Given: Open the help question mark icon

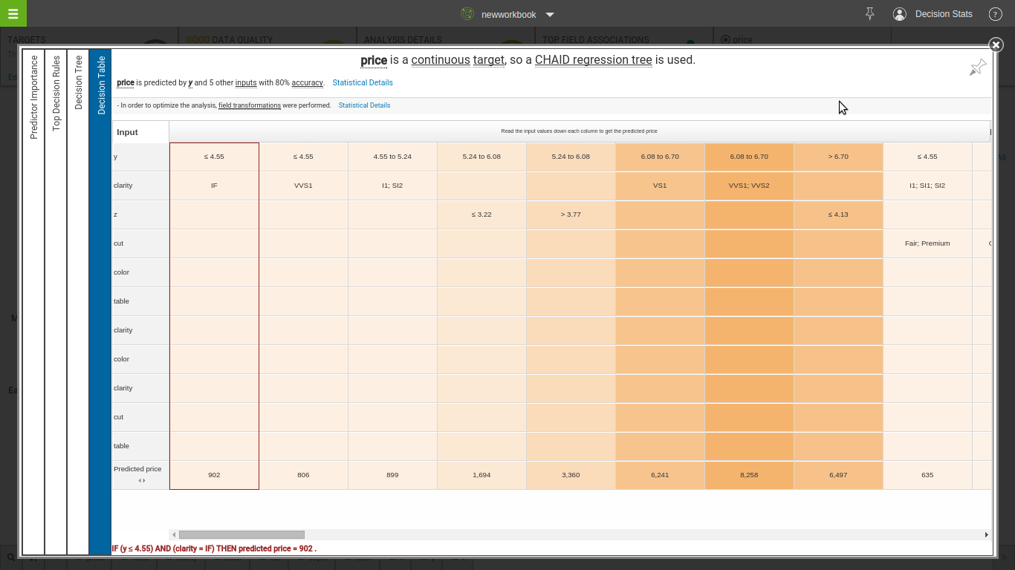Looking at the screenshot, I should click(995, 14).
